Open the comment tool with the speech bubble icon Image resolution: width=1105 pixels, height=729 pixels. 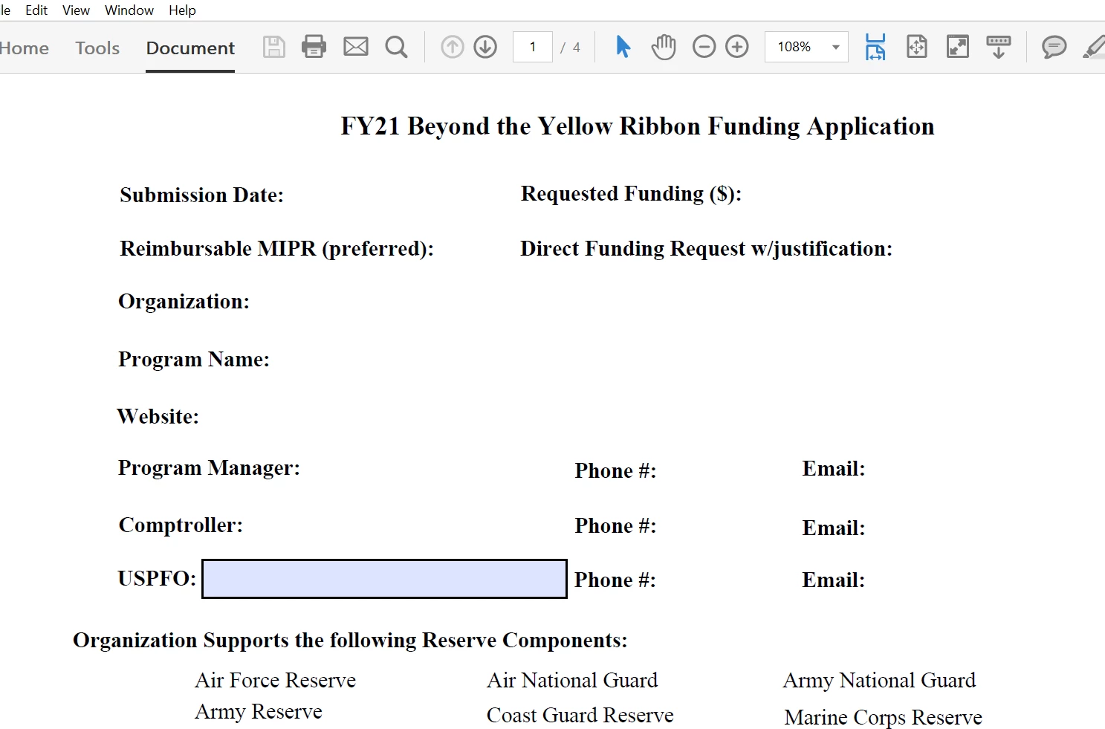click(x=1054, y=47)
